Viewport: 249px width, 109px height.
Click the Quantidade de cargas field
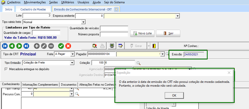[x=46, y=33]
